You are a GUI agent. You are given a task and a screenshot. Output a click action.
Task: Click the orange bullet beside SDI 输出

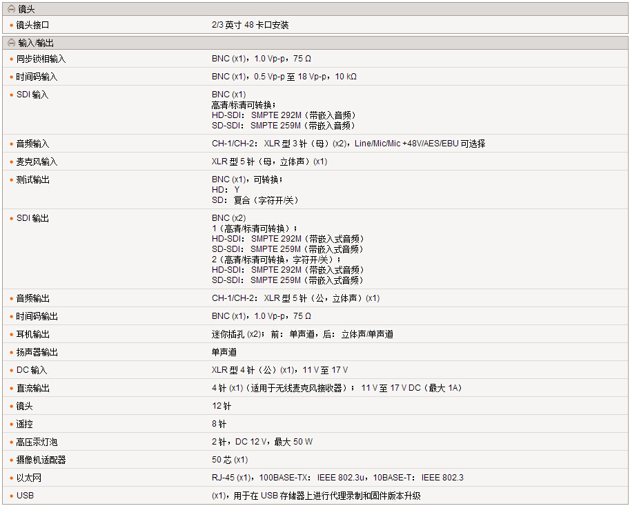[x=12, y=219]
